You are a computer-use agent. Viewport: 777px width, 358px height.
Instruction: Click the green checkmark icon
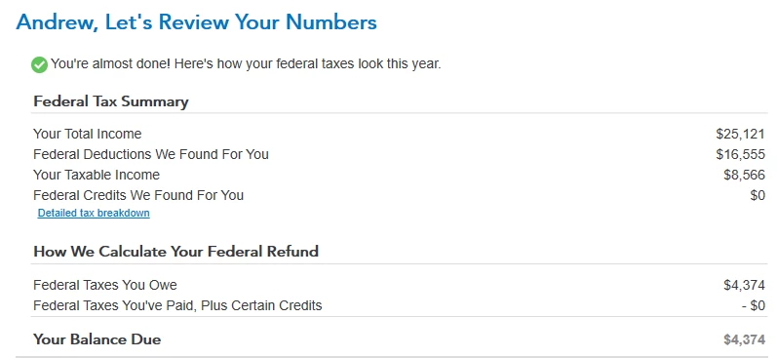point(39,65)
